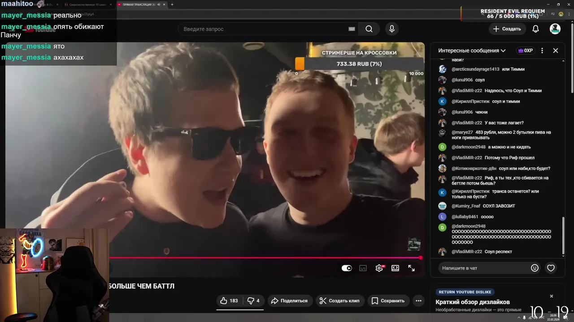The image size is (574, 322).
Task: Open the chat emoji picker
Action: 535,268
